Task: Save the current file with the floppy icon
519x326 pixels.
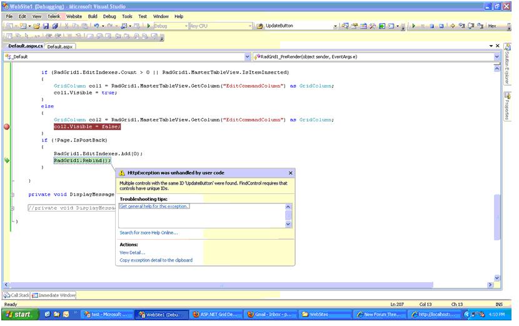Action: (x=46, y=26)
